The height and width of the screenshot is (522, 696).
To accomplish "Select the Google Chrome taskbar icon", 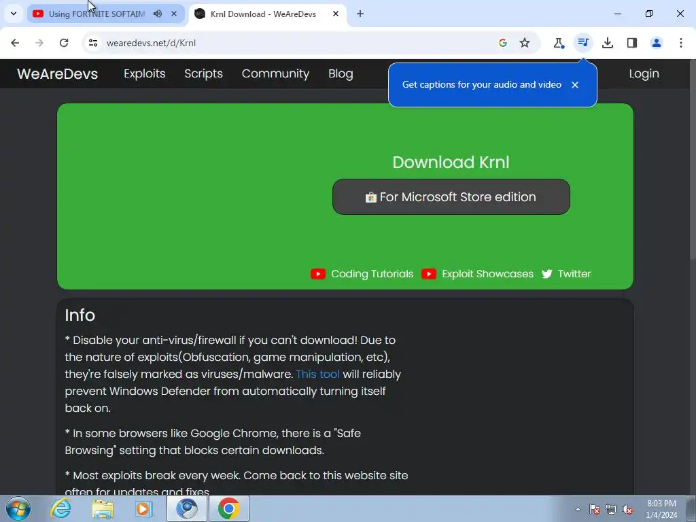I will pyautogui.click(x=228, y=508).
